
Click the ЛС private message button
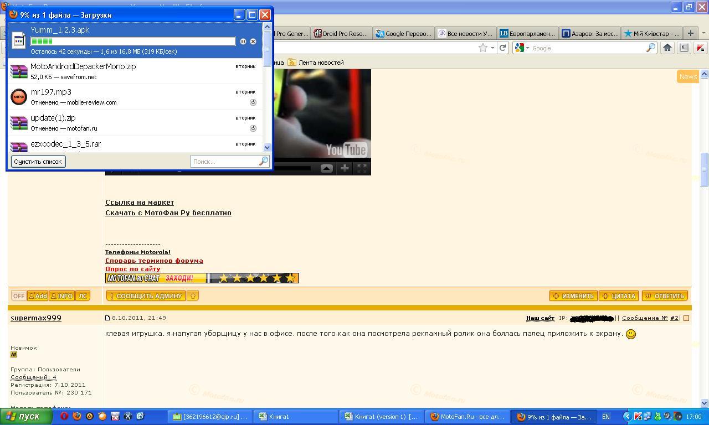coord(83,296)
